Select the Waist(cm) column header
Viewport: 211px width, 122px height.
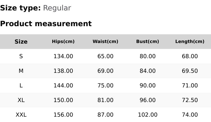click(x=105, y=42)
